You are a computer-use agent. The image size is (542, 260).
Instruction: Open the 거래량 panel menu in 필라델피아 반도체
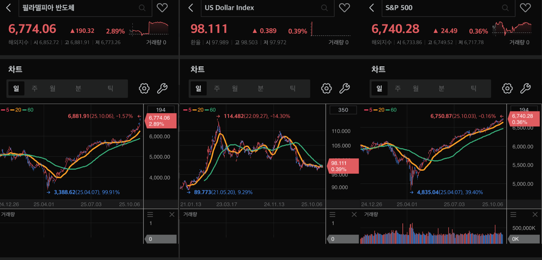coord(150,214)
